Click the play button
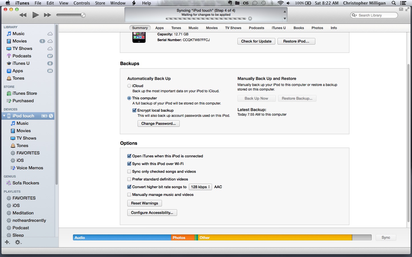 click(x=35, y=15)
